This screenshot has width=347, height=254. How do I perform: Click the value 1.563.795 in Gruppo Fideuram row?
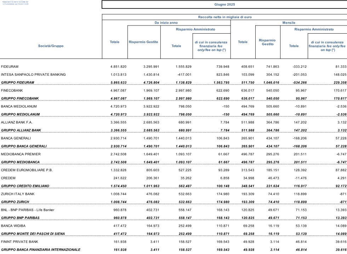[222, 83]
